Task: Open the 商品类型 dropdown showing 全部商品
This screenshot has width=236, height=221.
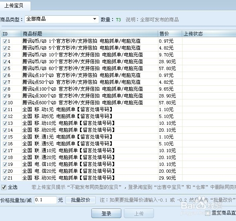Action: tap(62, 19)
